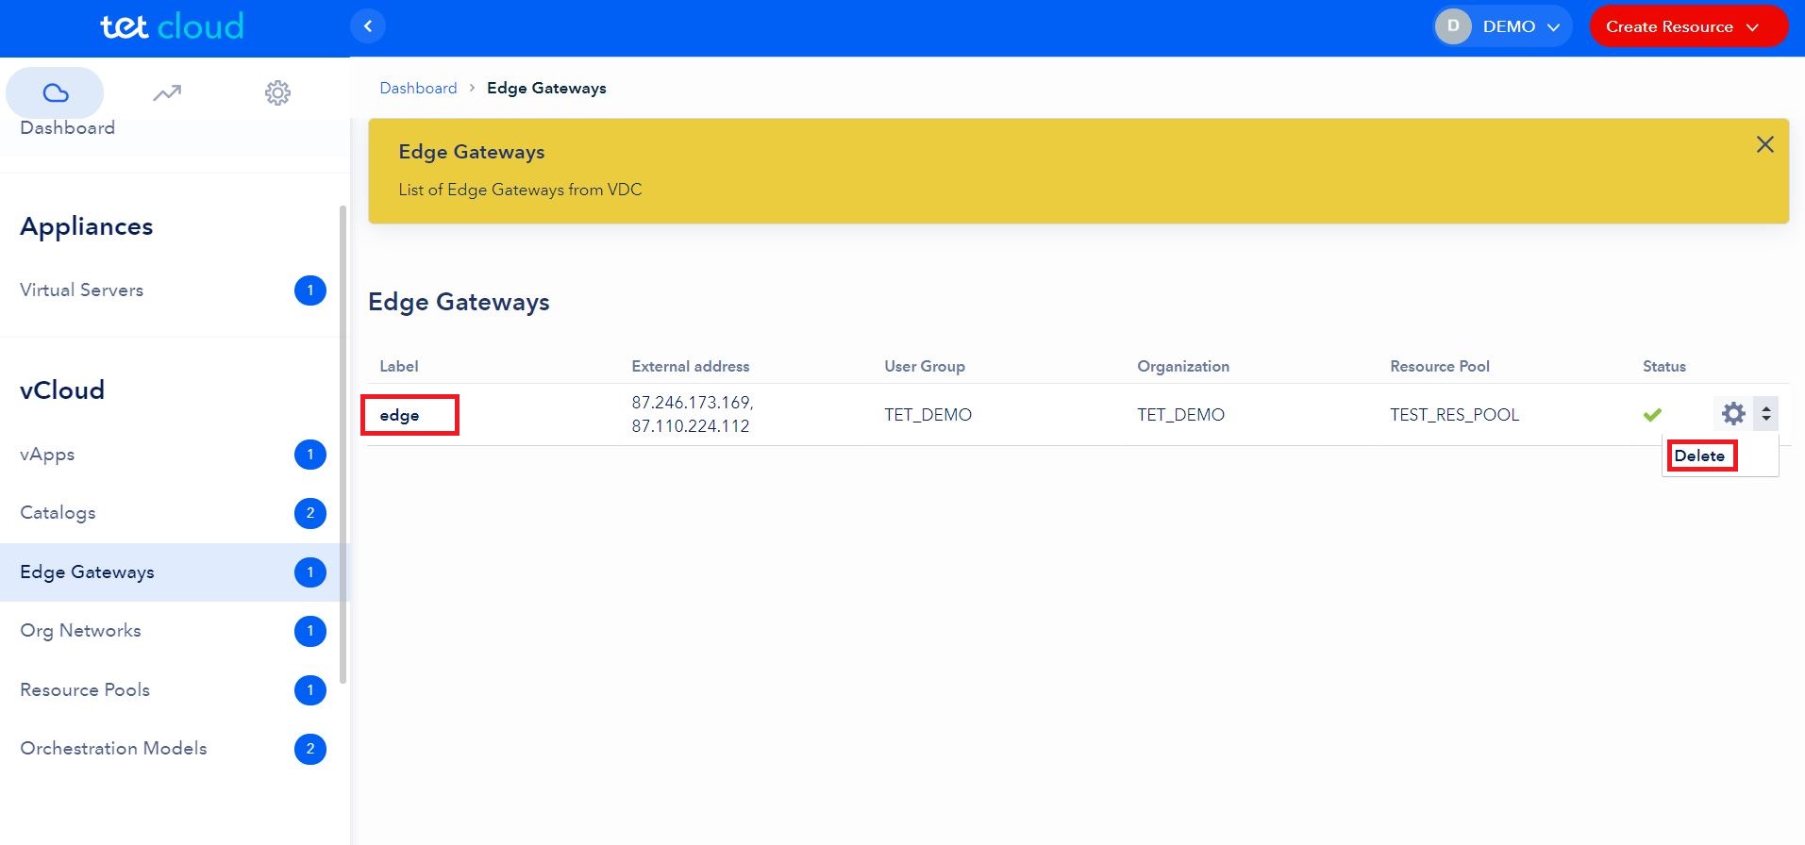Viewport: 1805px width, 845px height.
Task: Click the Catalogs count badge showing 2
Action: (x=310, y=513)
